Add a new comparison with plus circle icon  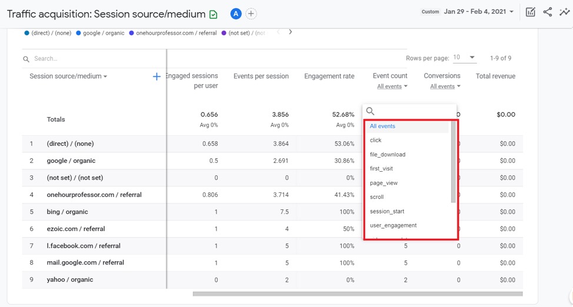click(251, 14)
